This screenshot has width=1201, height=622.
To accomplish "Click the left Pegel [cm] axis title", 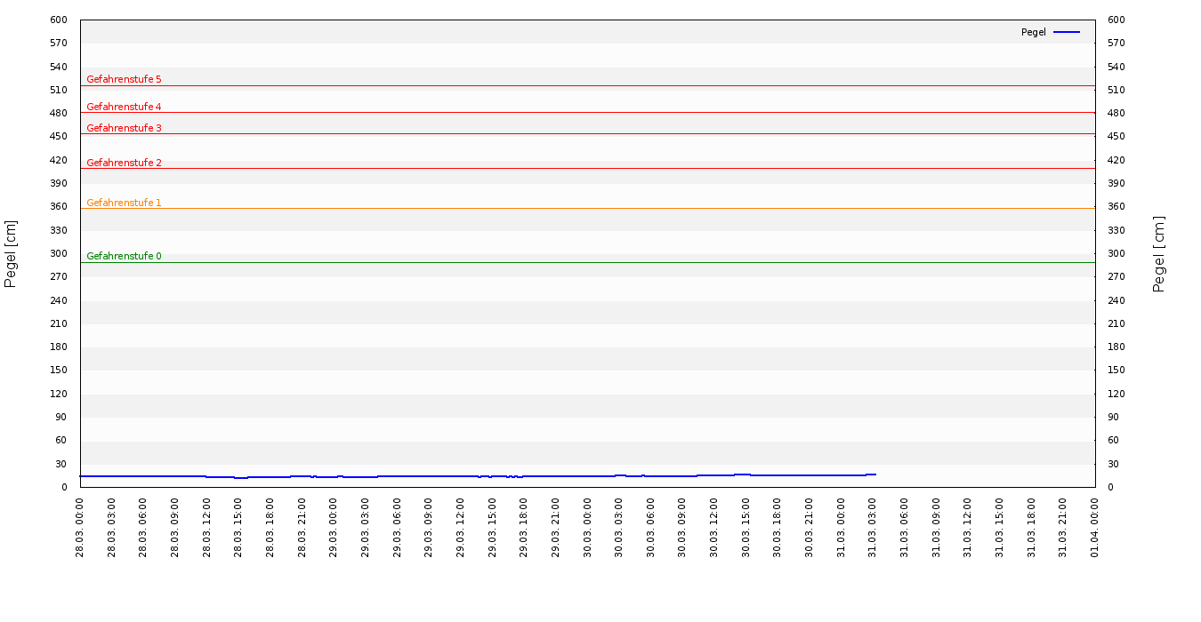I will [x=11, y=253].
